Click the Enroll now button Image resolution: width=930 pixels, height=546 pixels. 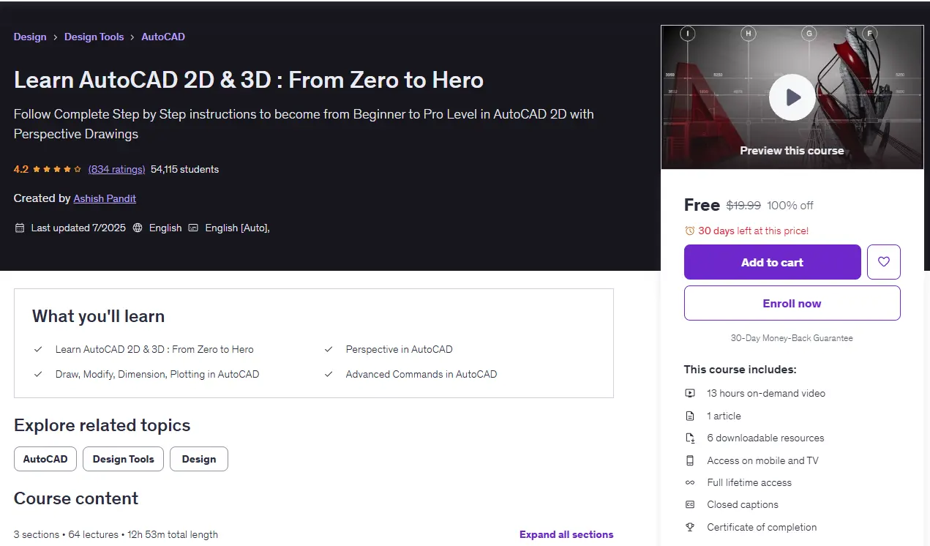pos(792,303)
